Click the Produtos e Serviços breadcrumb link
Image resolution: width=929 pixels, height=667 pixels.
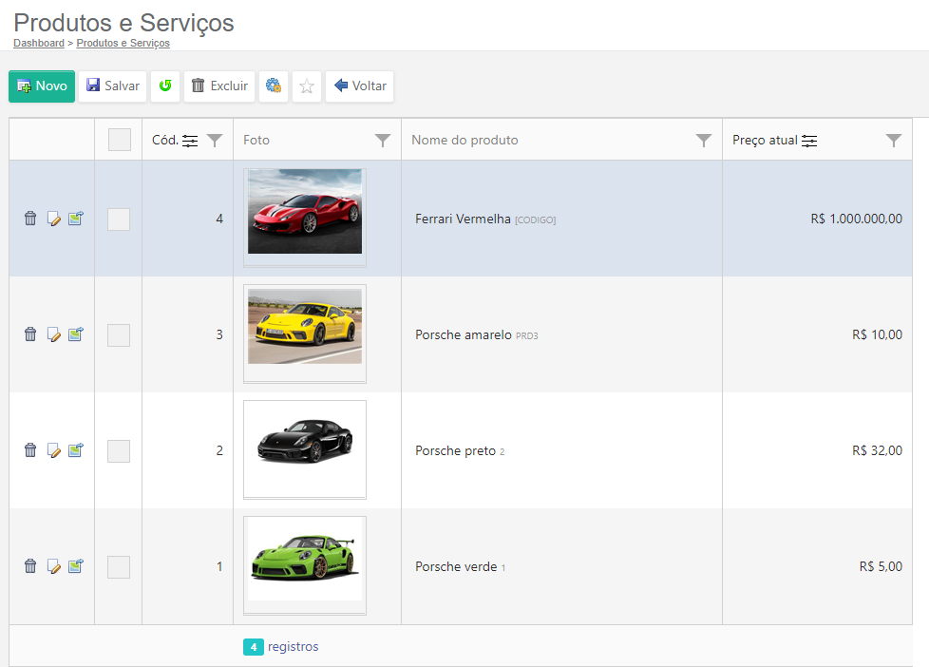pyautogui.click(x=123, y=43)
